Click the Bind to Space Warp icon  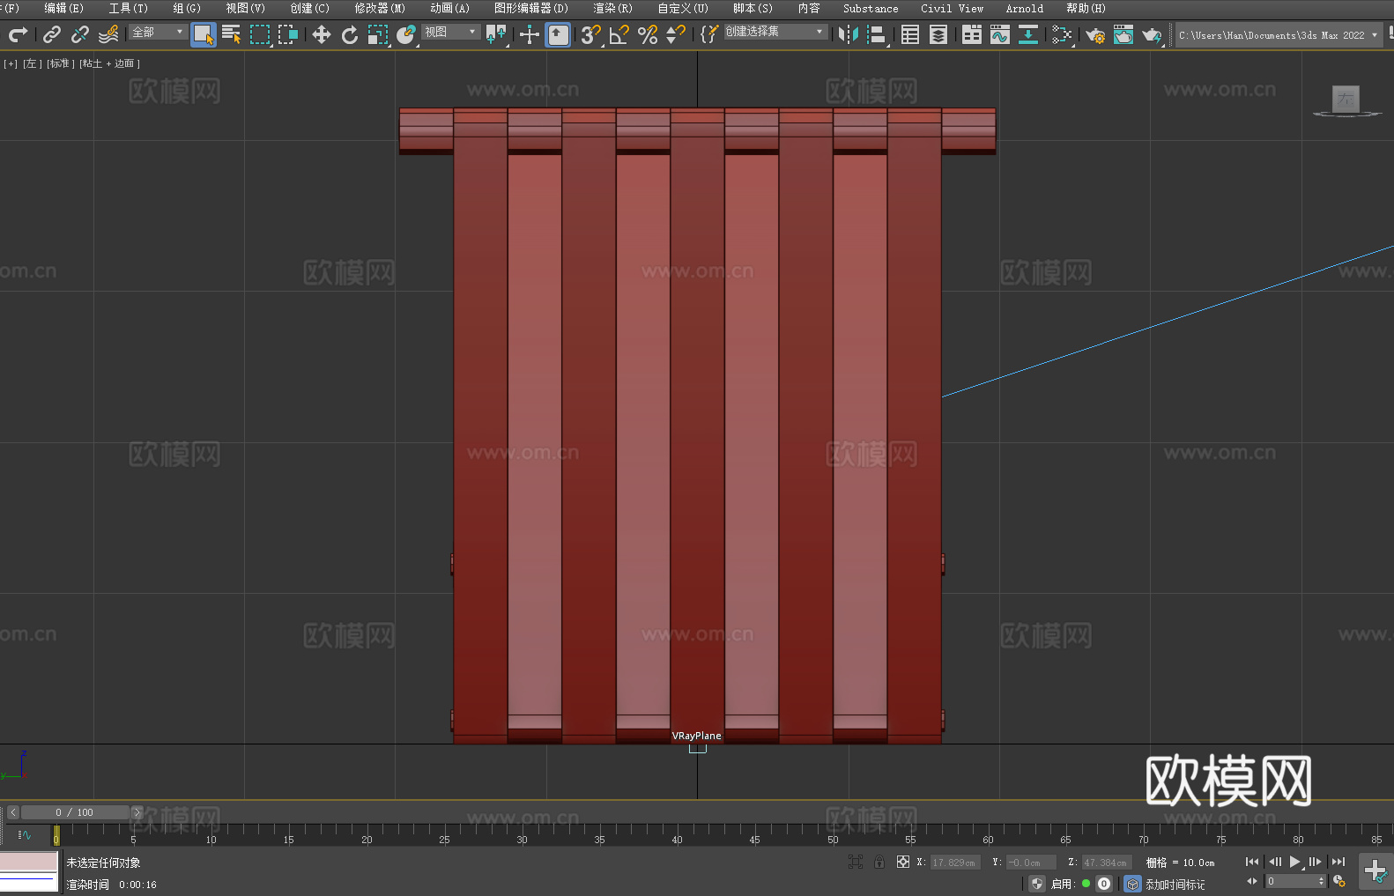pyautogui.click(x=108, y=34)
